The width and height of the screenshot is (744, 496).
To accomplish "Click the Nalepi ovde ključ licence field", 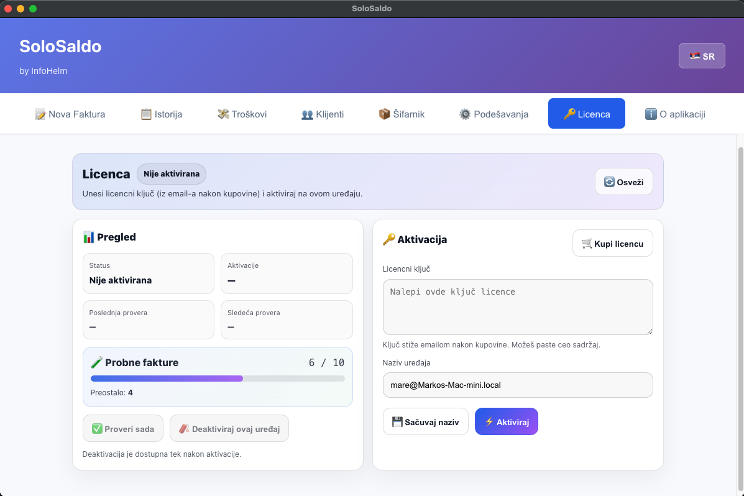I will click(518, 306).
